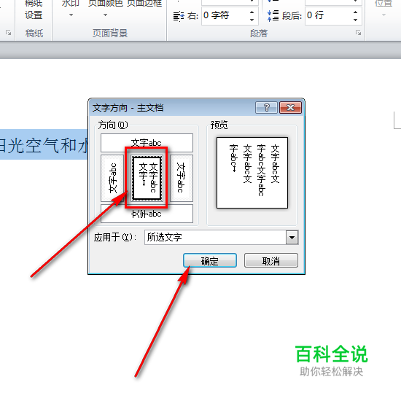Image resolution: width=401 pixels, height=401 pixels.
Task: Open dialog help with question mark button
Action: 266,107
